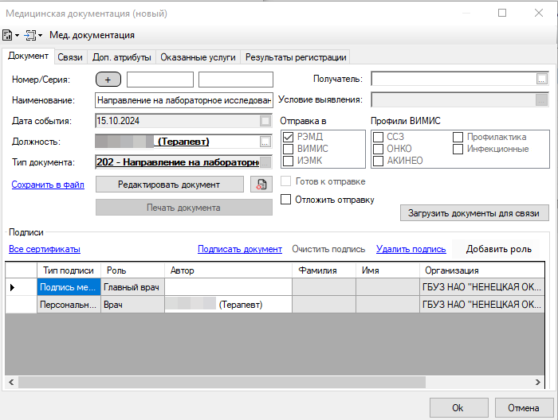
Task: Enable Инфекционные profile checkbox
Action: [458, 149]
